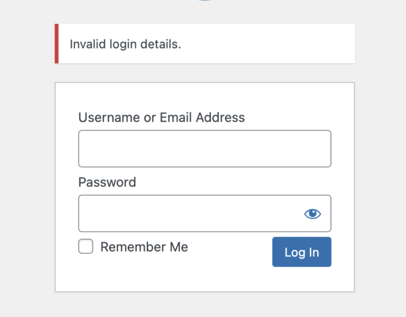Toggle password visibility with the blue eye
The image size is (406, 317).
pos(312,214)
